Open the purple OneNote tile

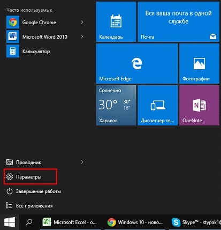coord(199,105)
